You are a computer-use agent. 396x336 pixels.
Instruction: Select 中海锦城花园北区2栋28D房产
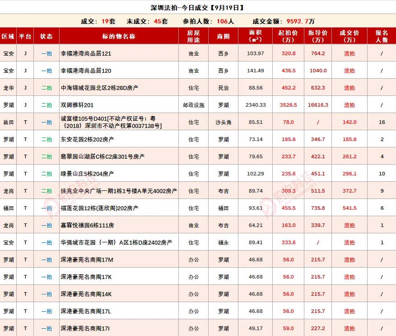pos(99,88)
